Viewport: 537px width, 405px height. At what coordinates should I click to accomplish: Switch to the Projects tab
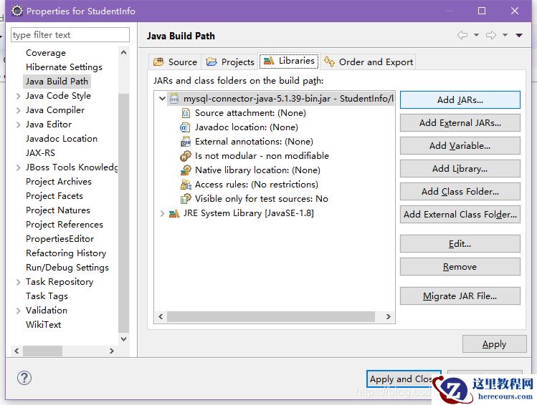tap(230, 62)
